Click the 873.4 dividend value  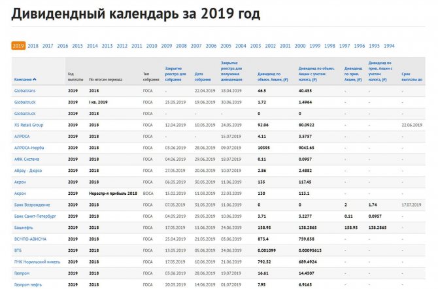click(263, 239)
